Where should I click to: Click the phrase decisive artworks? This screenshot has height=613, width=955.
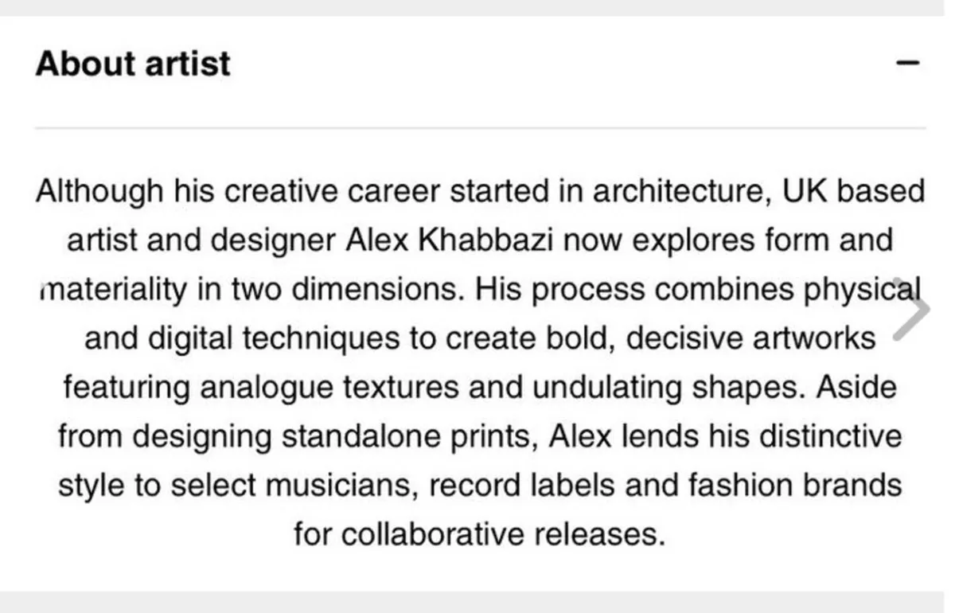coord(750,340)
